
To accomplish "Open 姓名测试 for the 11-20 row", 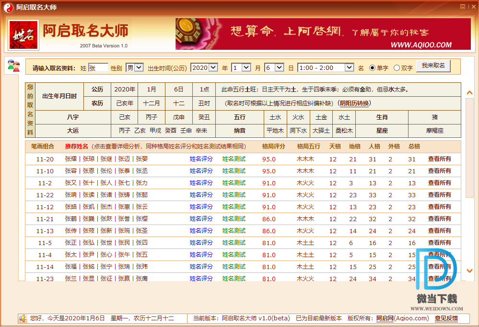I will pos(234,159).
